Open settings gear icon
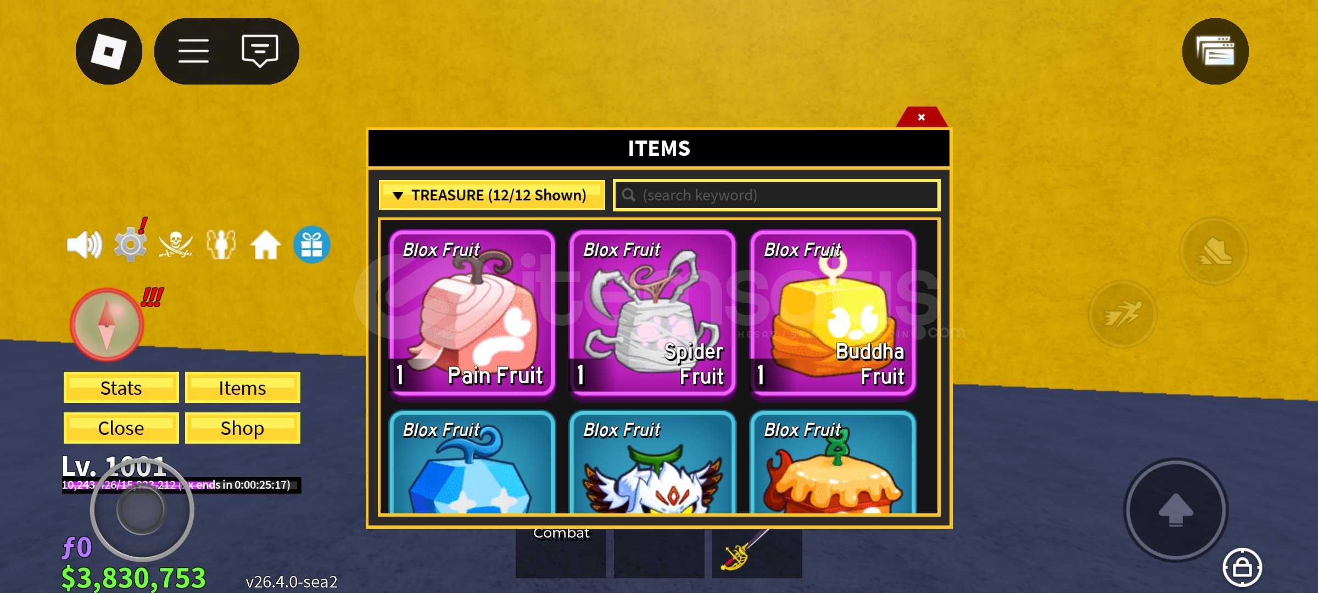The image size is (1318, 593). click(x=131, y=244)
